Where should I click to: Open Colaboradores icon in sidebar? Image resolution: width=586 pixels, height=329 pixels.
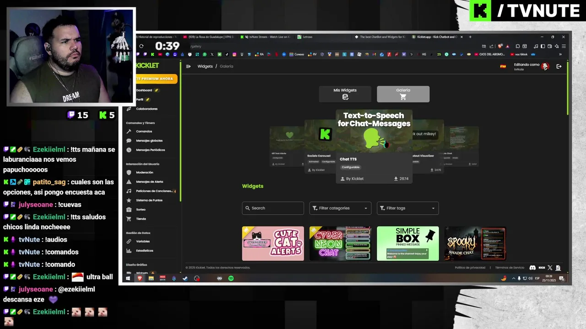pyautogui.click(x=129, y=109)
